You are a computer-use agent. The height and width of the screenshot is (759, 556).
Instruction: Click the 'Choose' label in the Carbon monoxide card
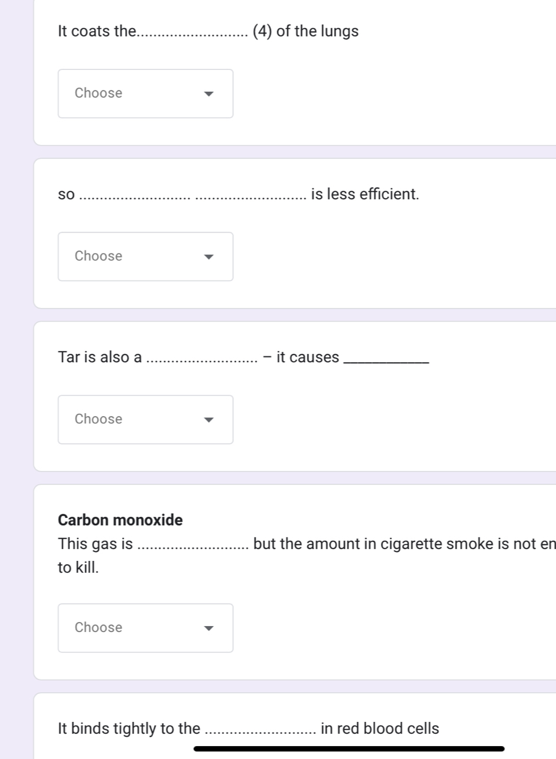pyautogui.click(x=99, y=627)
